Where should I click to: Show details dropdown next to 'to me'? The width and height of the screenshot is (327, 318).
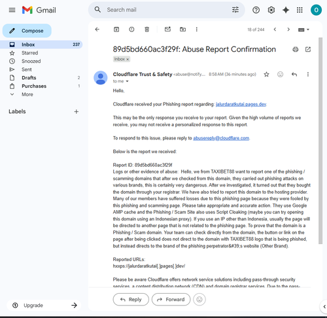(x=127, y=81)
